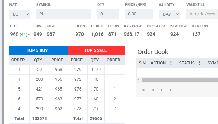Open ACTION column menu (three dots)
Viewport: 218px width, 124px height.
coord(171,63)
